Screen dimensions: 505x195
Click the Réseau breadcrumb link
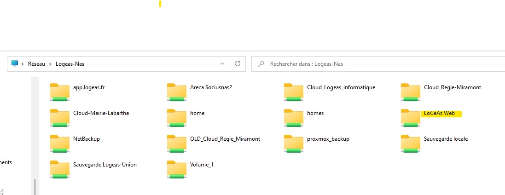tap(36, 64)
